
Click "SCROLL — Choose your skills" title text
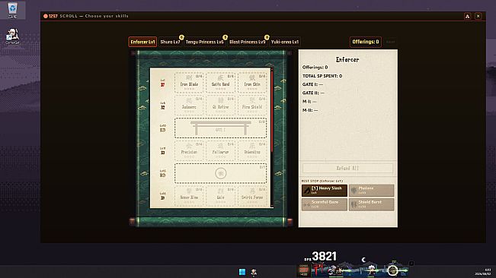[x=94, y=16]
